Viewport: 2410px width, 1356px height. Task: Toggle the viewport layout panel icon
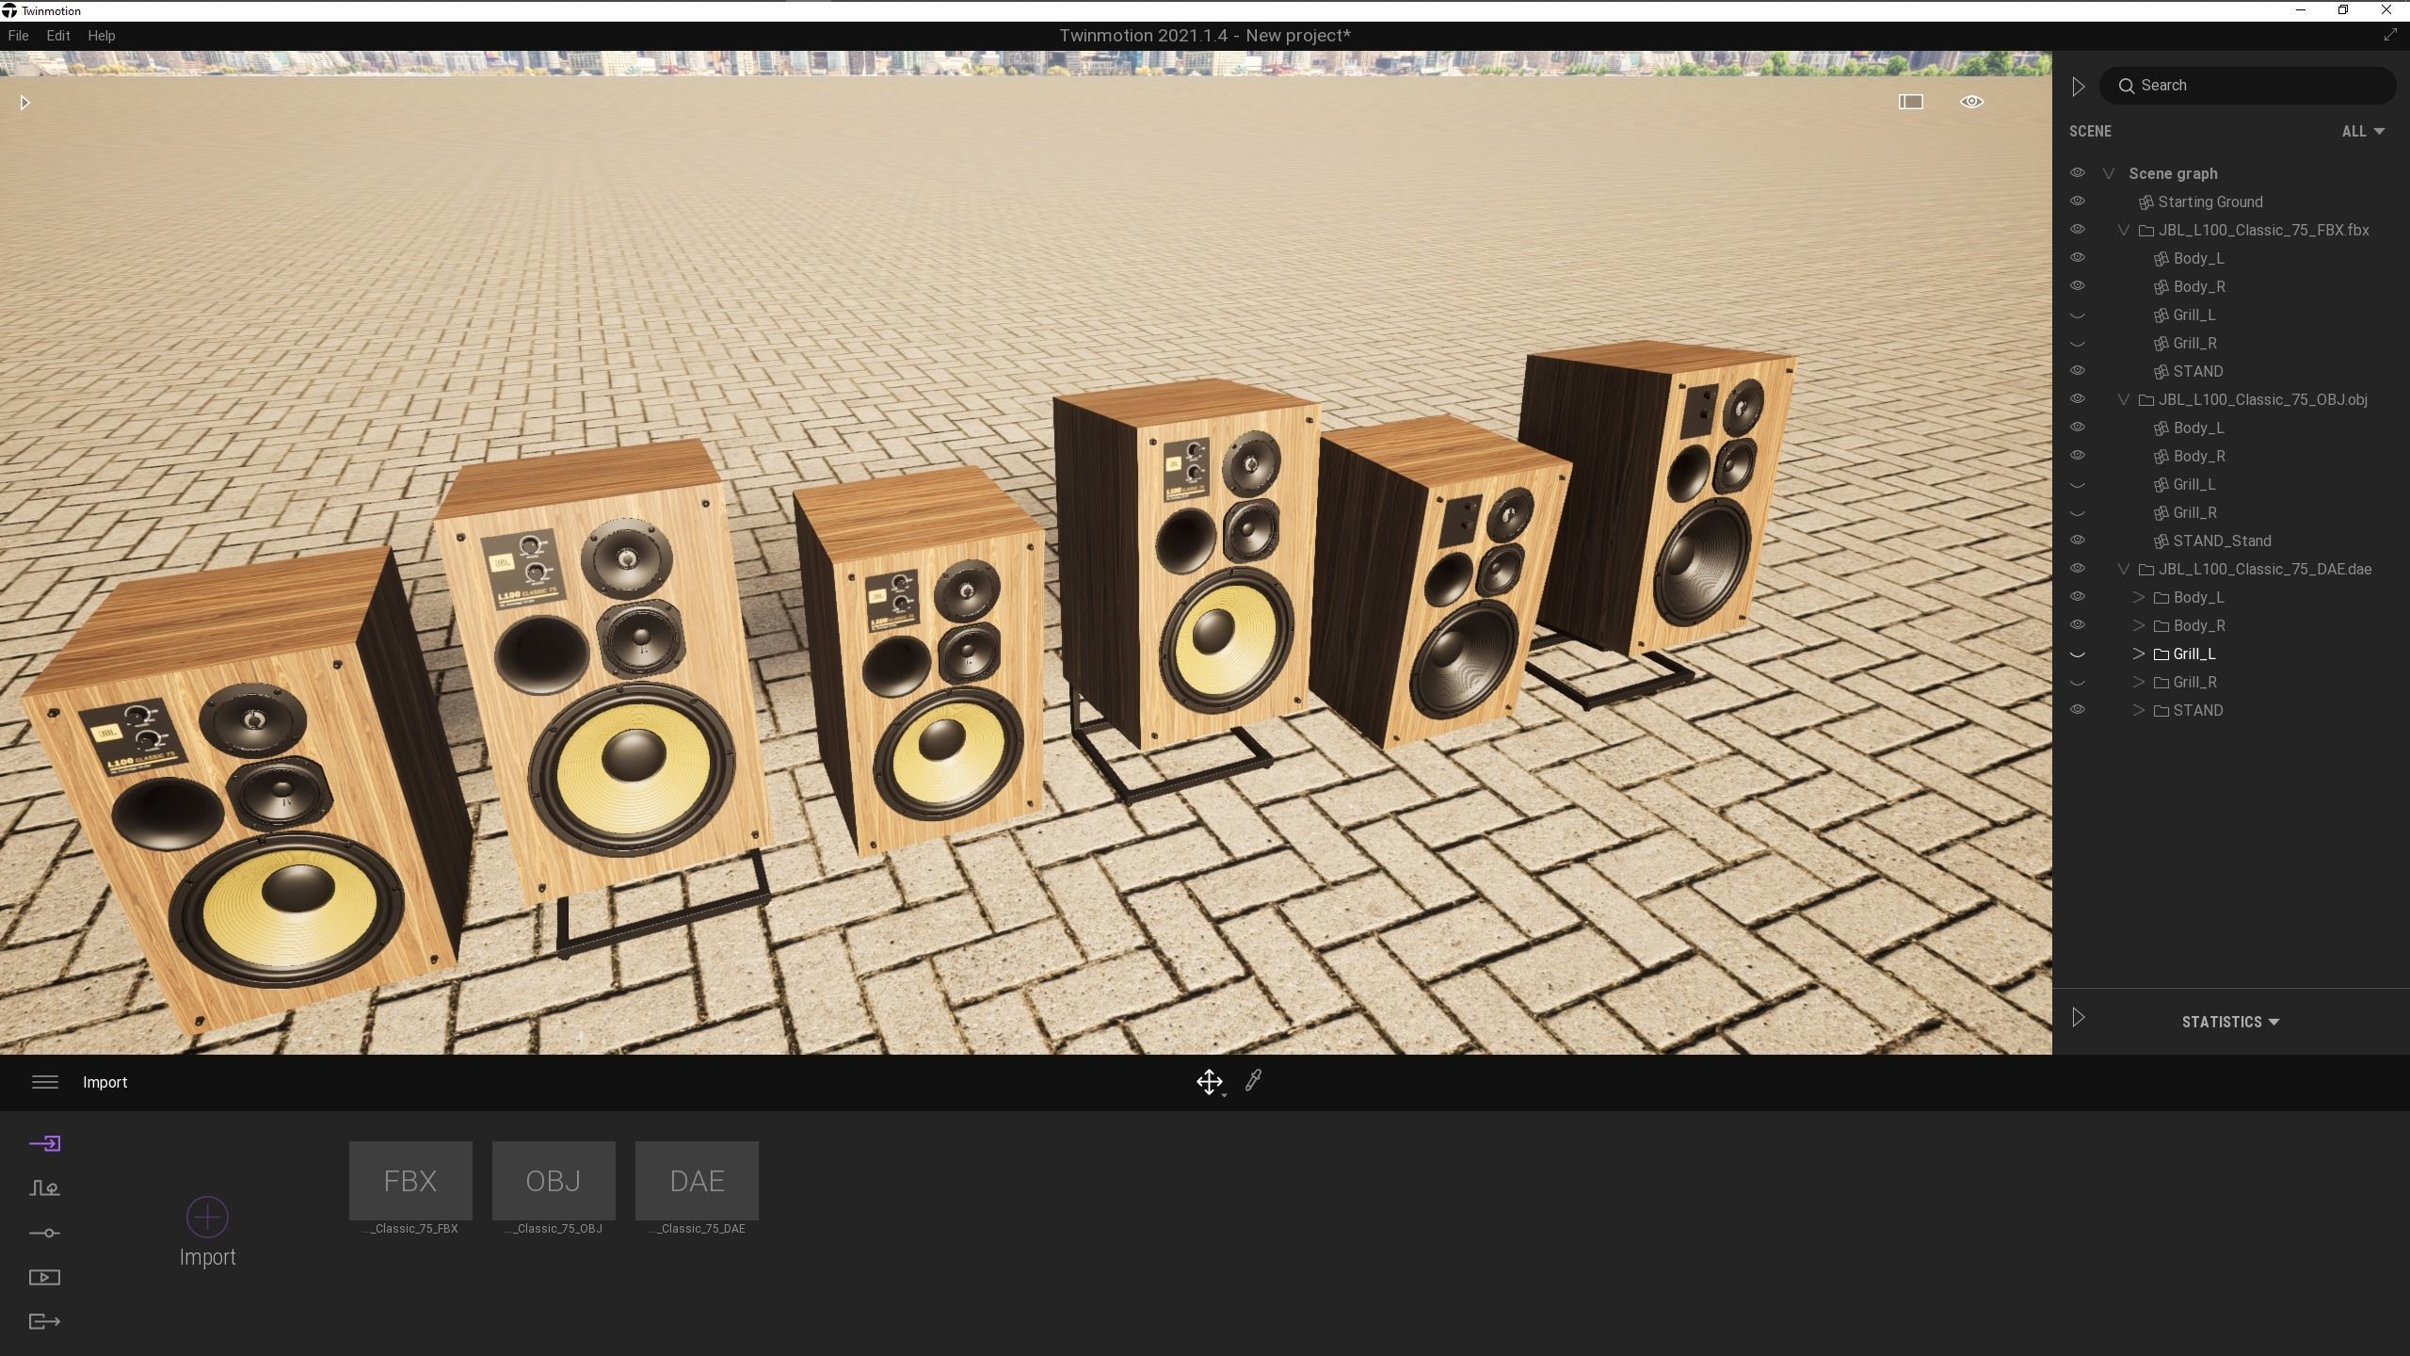(1910, 102)
